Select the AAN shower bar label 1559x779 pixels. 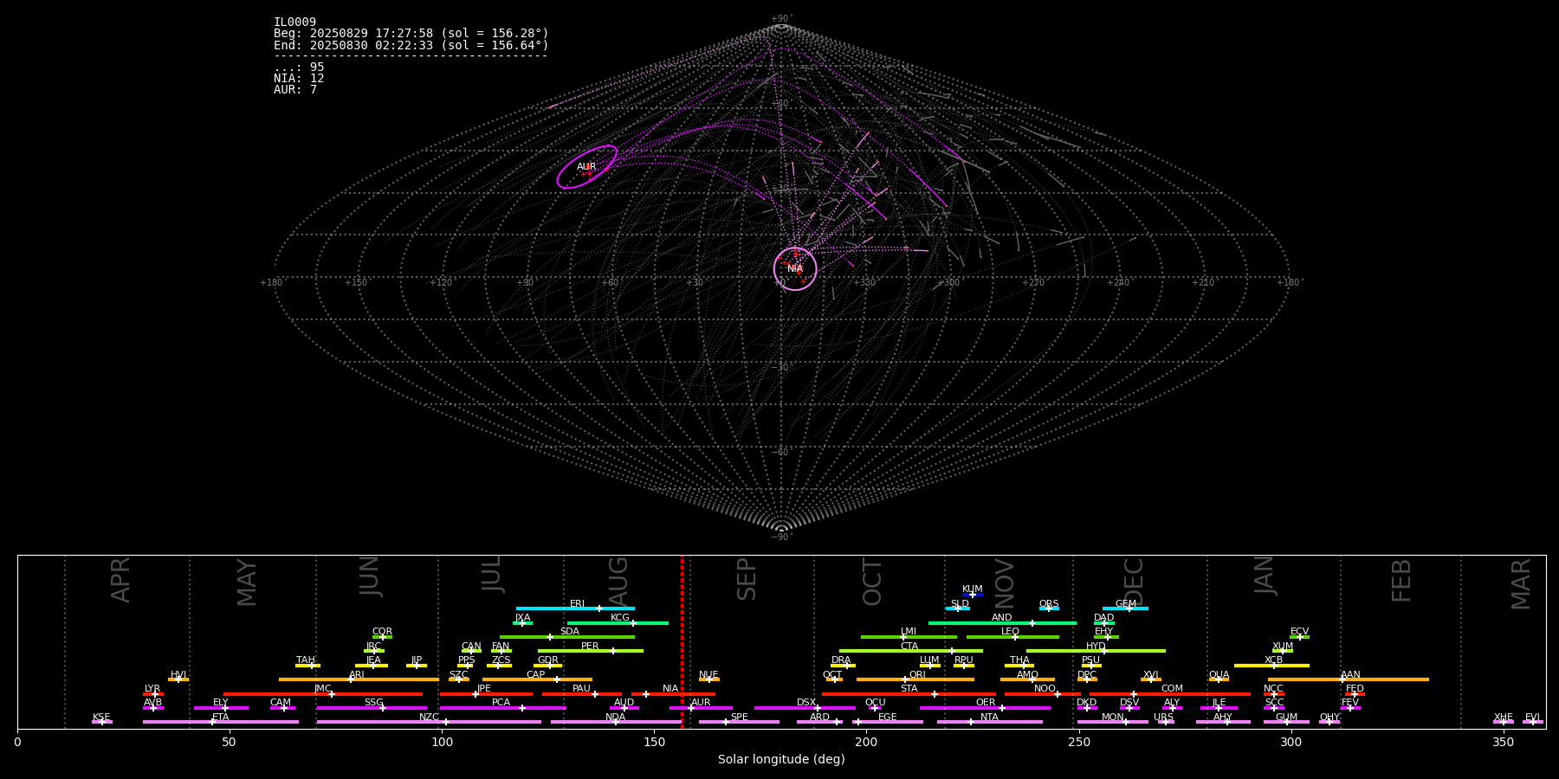[x=1350, y=675]
